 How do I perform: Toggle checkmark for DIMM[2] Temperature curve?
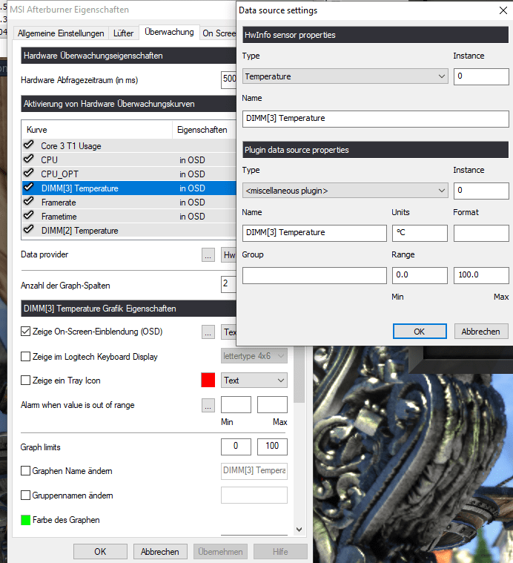coord(28,229)
